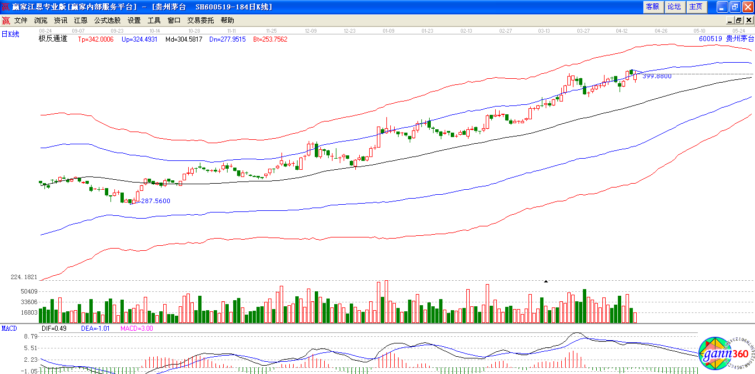The height and width of the screenshot is (374, 755).
Task: Click the 224.1821 price axis label
Action: (23, 277)
